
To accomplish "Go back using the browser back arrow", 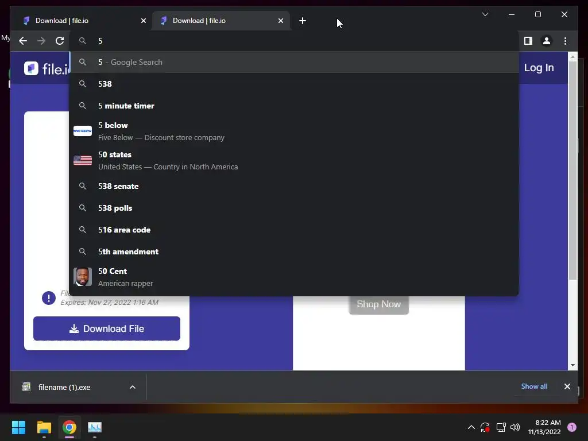I will tap(23, 41).
